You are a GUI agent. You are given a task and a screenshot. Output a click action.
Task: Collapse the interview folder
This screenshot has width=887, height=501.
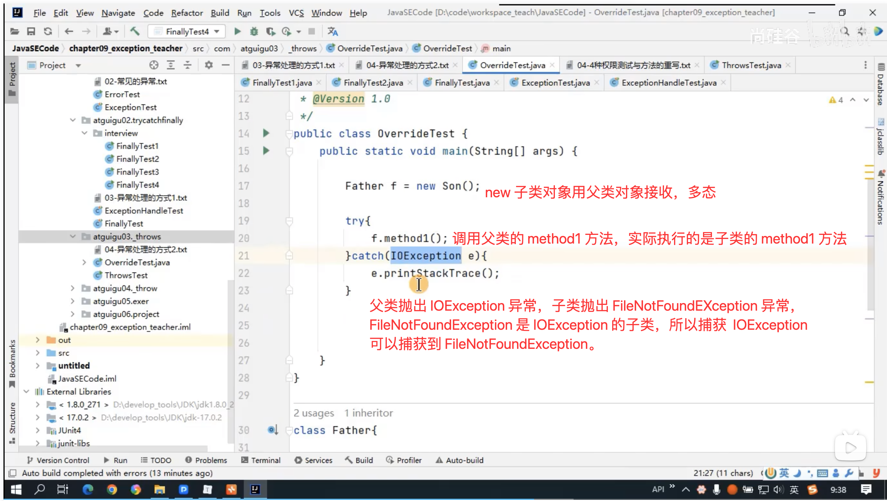tap(84, 133)
